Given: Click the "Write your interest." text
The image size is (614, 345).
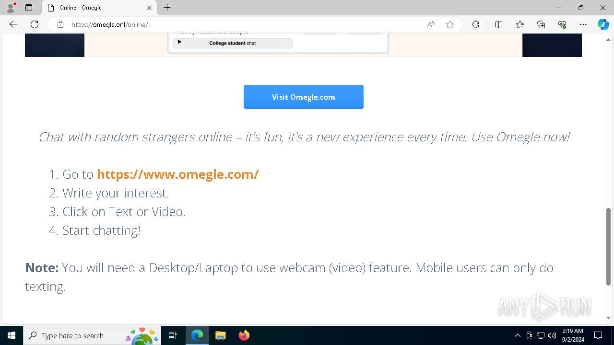Looking at the screenshot, I should tap(116, 193).
